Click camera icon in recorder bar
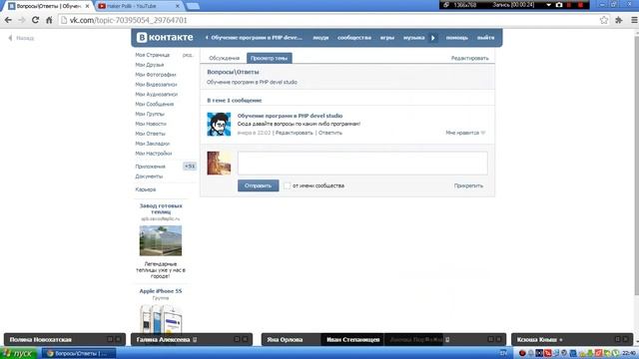Screen dimensions: 639x359 (559, 5)
